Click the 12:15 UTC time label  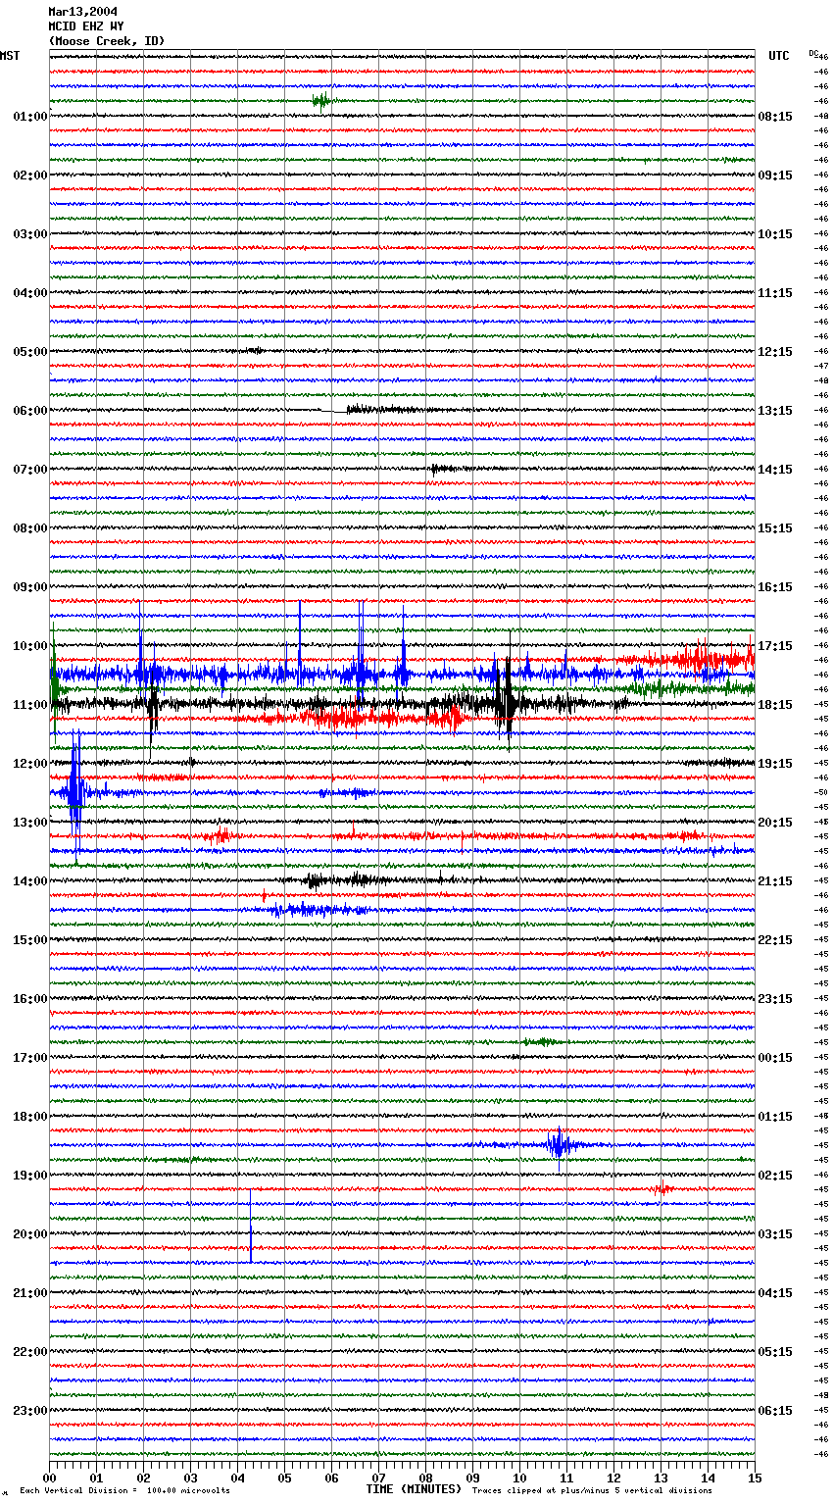tap(775, 352)
